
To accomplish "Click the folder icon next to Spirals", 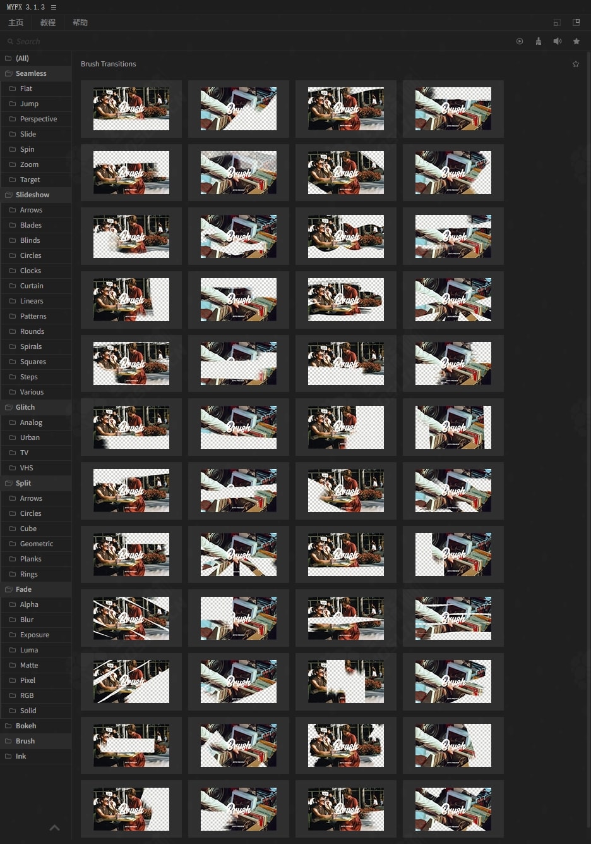I will click(x=13, y=346).
